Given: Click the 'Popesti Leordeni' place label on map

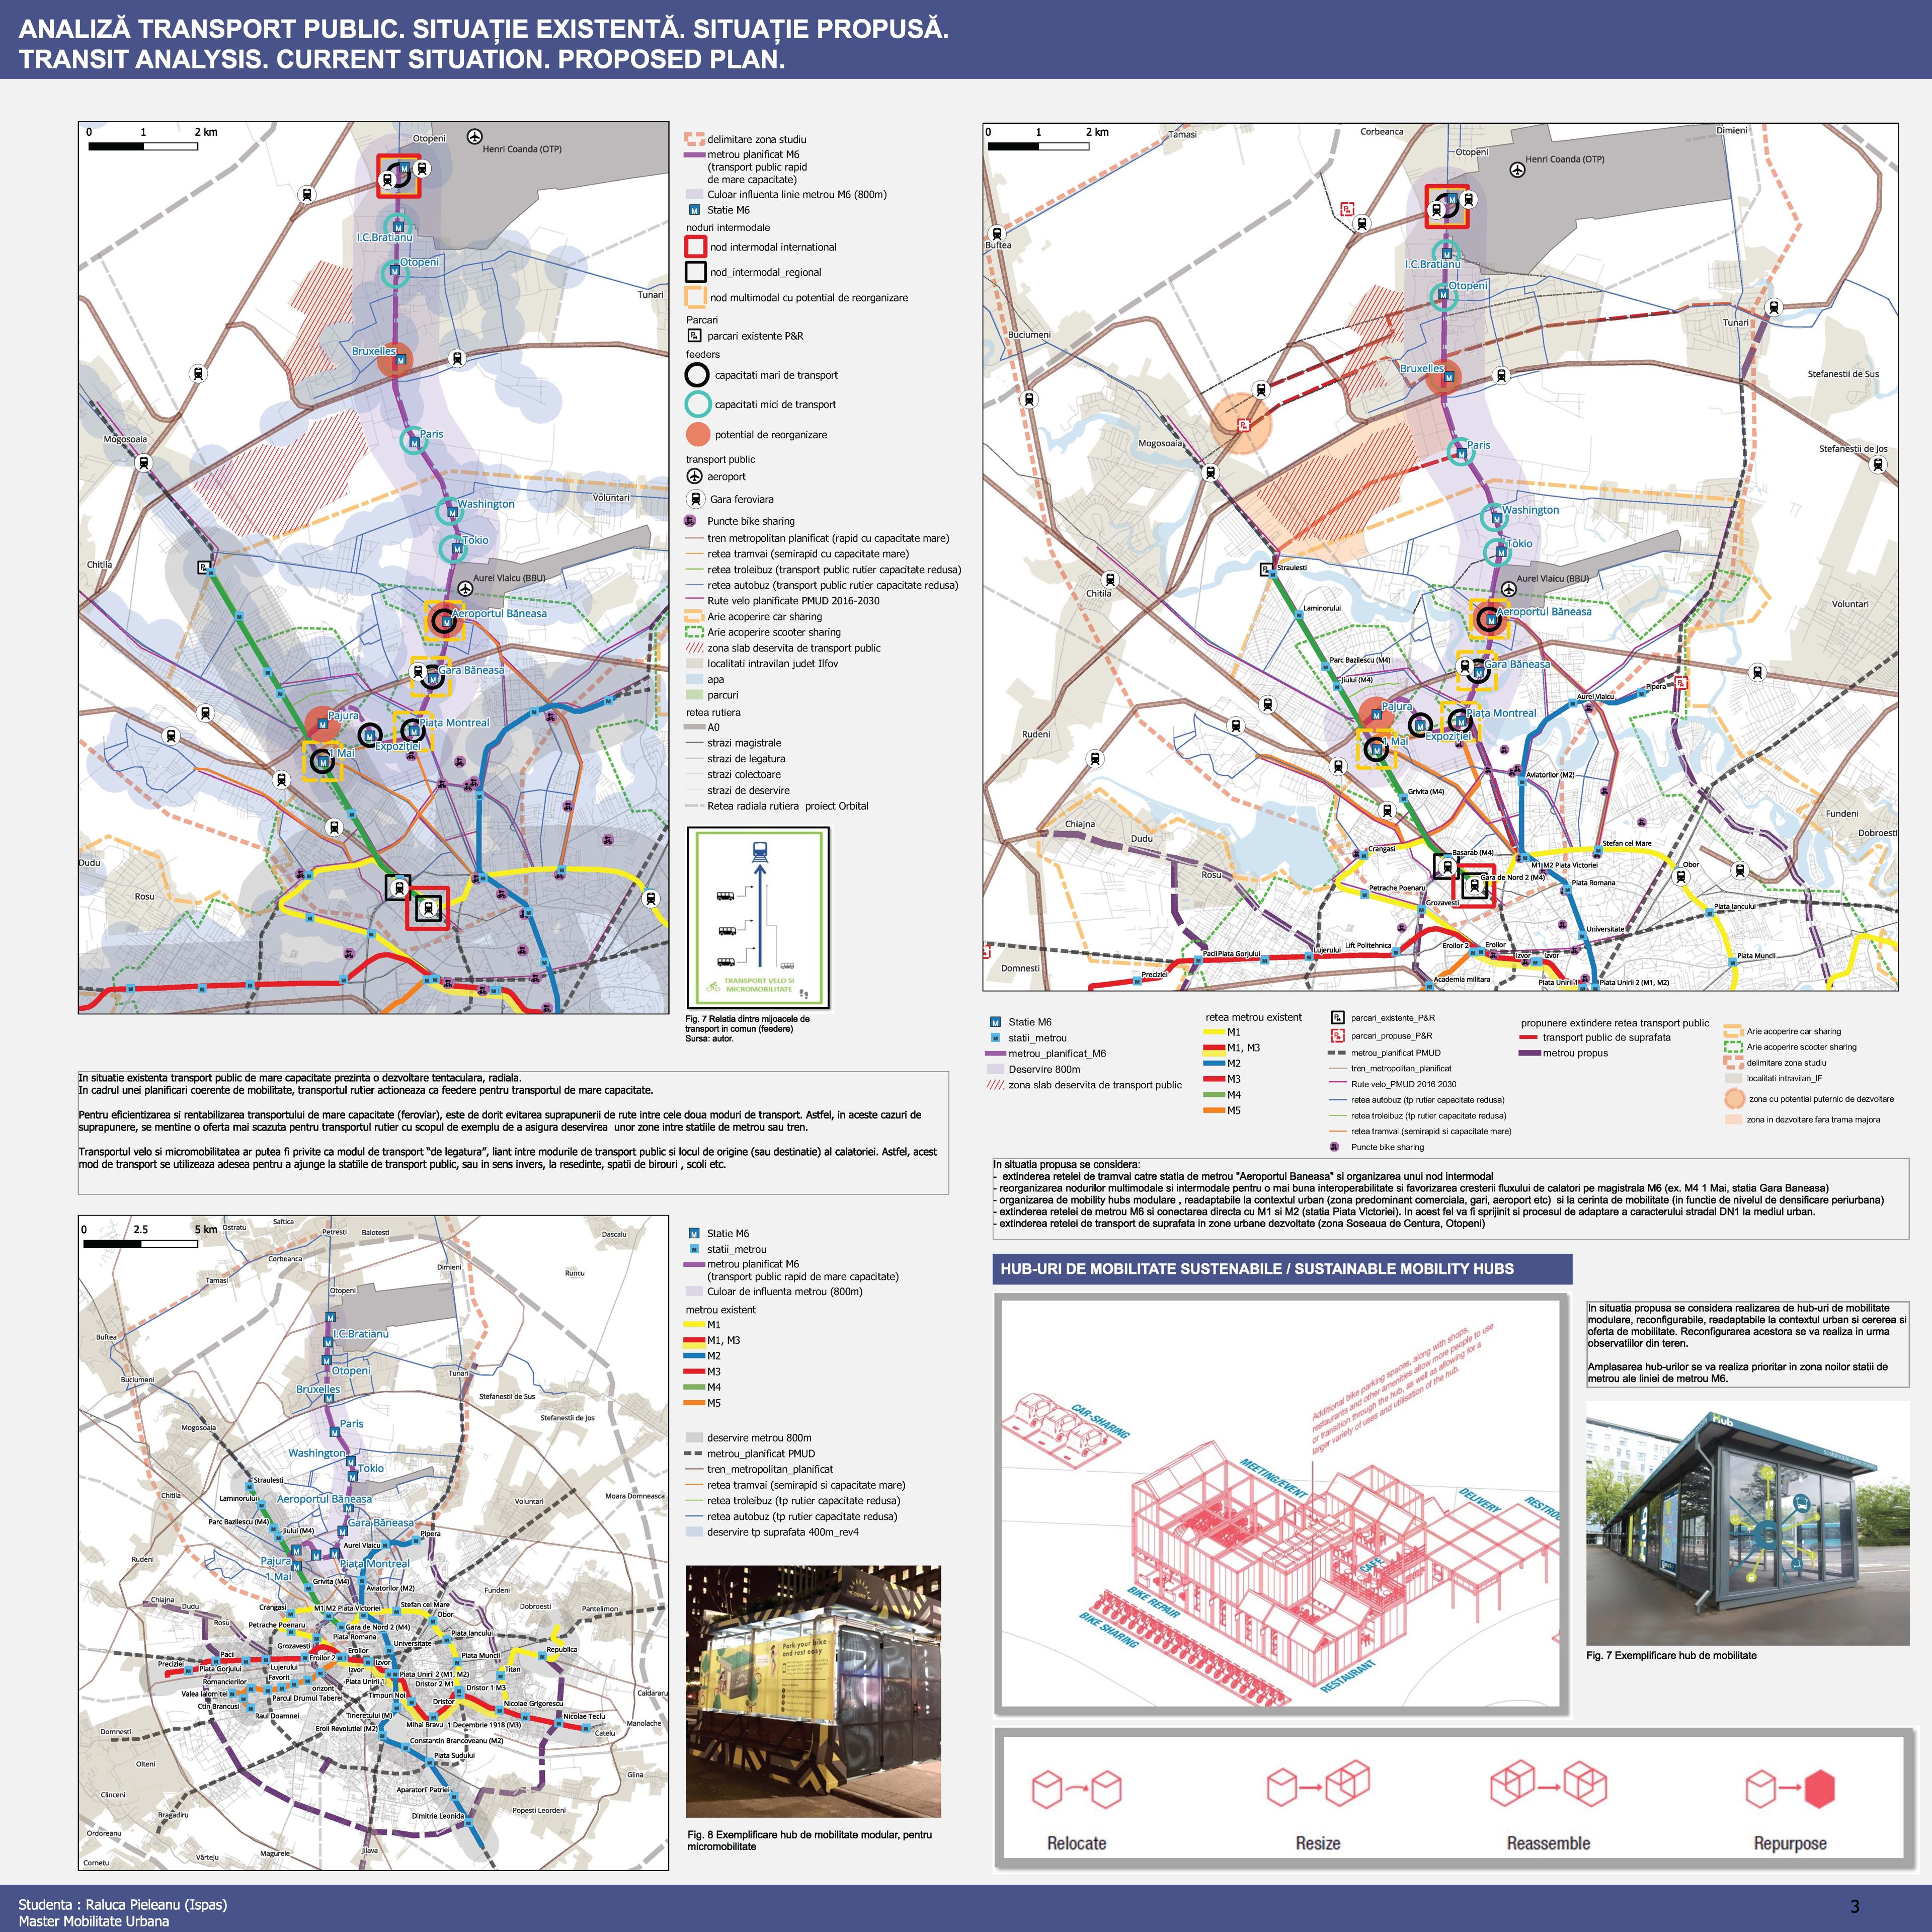Looking at the screenshot, I should pyautogui.click(x=539, y=1810).
